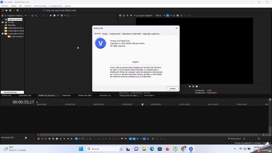Open the Configuración menu
Image resolution: width=272 pixels, height=153 pixels.
56,6
